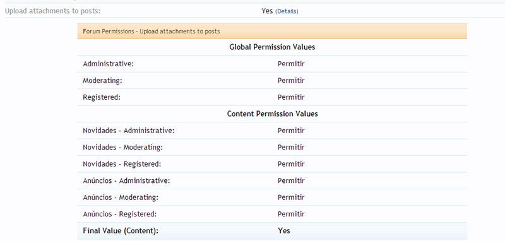Click the Yes text at top
This screenshot has width=505, height=241.
[267, 11]
